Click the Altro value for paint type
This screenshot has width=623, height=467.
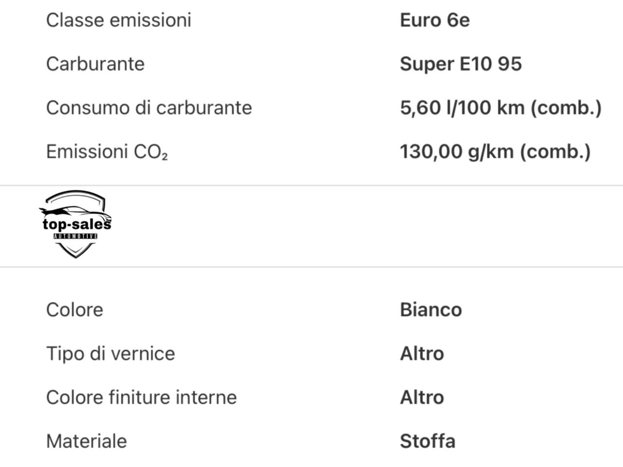421,354
